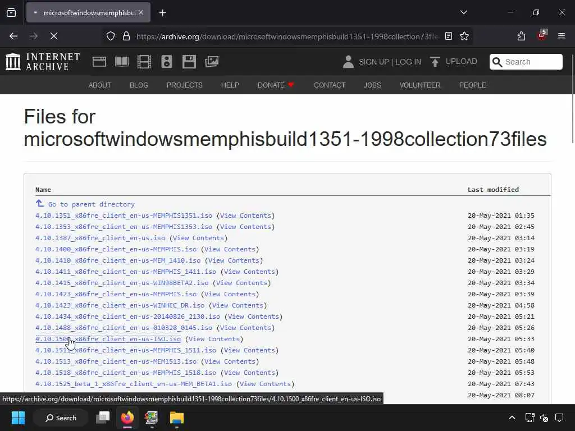View Contents of 4.10.1353 MEMPHIS1353.iso
This screenshot has height=431, width=575.
[245, 227]
